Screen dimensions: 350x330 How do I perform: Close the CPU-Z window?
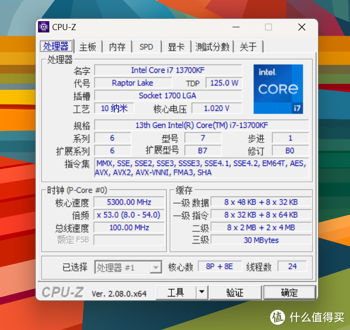[x=302, y=27]
